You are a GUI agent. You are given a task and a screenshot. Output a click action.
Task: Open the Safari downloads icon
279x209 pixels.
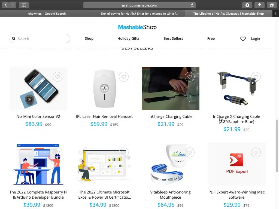247,5
